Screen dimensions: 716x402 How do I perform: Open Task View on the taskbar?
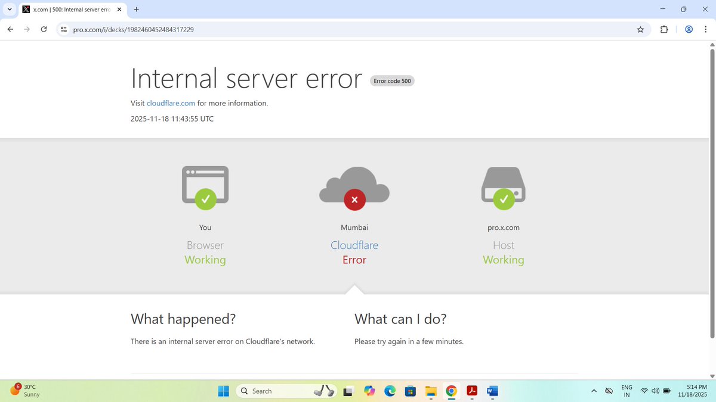348,391
